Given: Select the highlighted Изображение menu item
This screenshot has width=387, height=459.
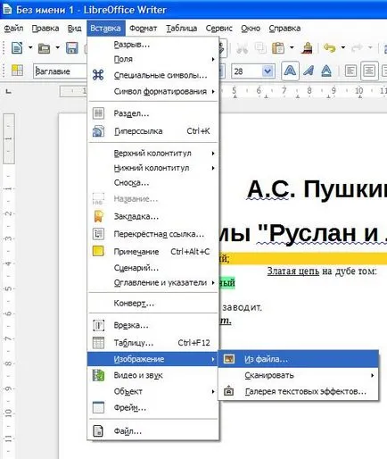Looking at the screenshot, I should point(152,359).
